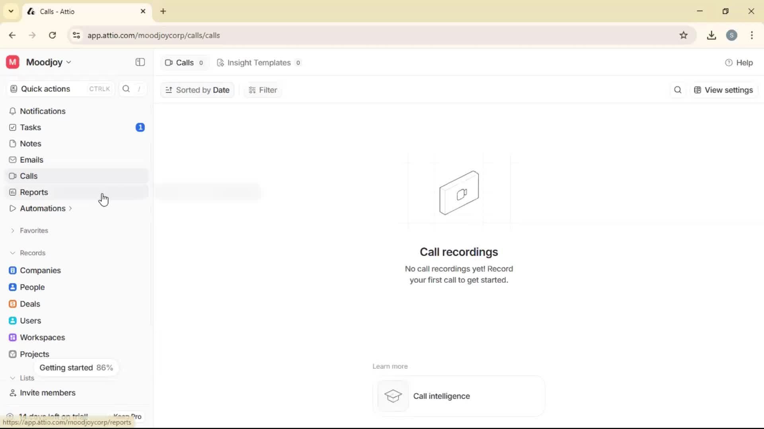Select the Emails sidebar item
Image resolution: width=764 pixels, height=429 pixels.
coord(32,160)
